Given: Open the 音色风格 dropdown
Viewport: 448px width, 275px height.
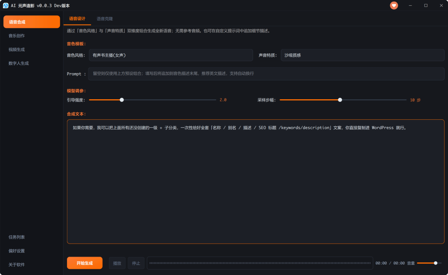Looking at the screenshot, I should (171, 55).
